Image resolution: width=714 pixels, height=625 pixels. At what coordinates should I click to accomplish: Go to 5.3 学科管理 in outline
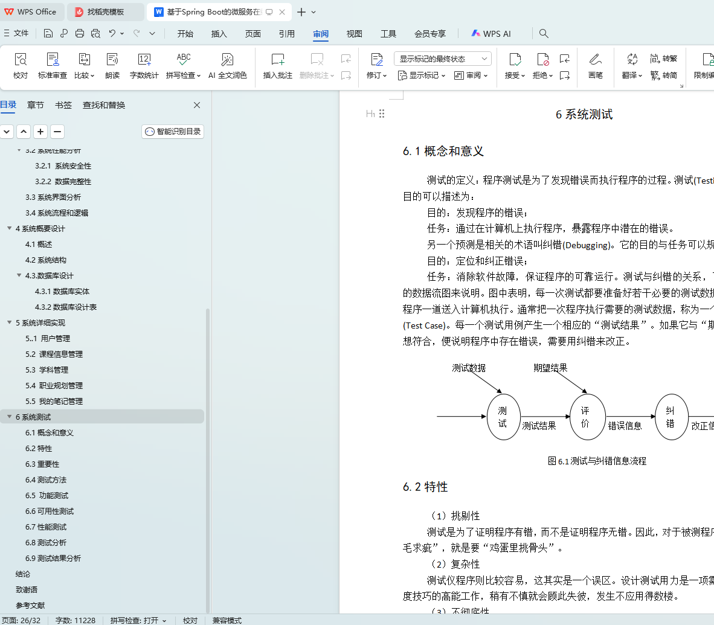tap(47, 370)
